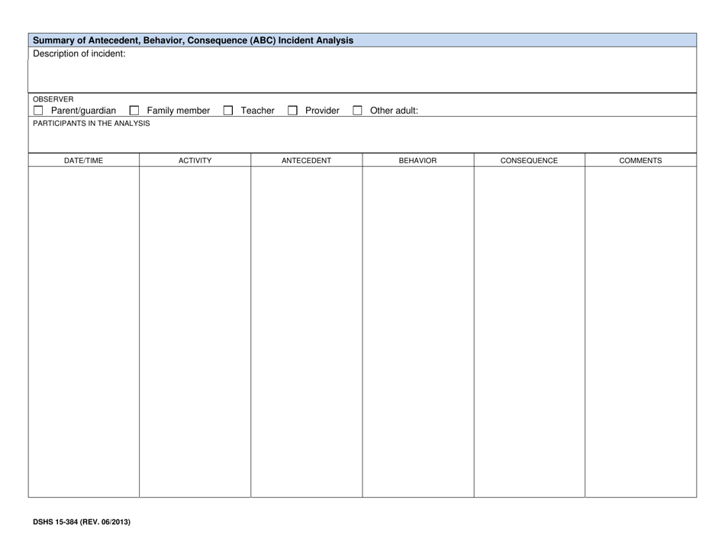Click the CONSEQUENCE column header
This screenshot has width=725, height=559.
click(x=529, y=161)
